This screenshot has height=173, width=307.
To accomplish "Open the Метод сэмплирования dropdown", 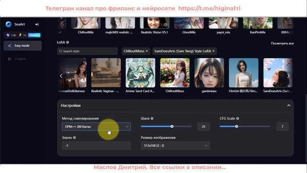I will [x=96, y=126].
